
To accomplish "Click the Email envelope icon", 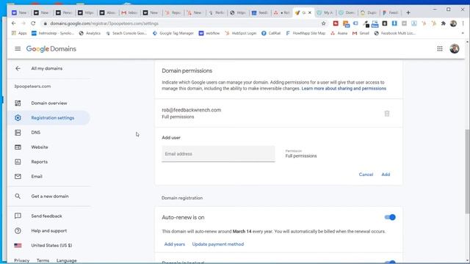I will pyautogui.click(x=18, y=176).
